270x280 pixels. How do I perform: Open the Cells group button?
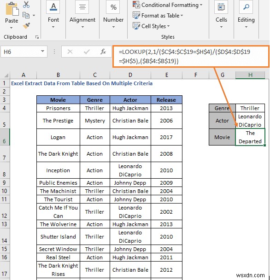(x=221, y=15)
